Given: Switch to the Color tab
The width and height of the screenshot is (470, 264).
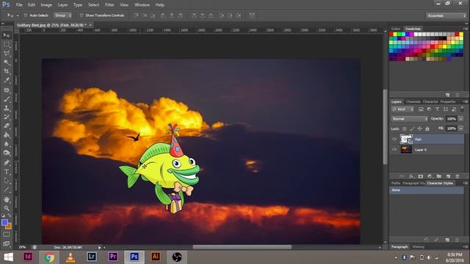Looking at the screenshot, I should pos(396,29).
